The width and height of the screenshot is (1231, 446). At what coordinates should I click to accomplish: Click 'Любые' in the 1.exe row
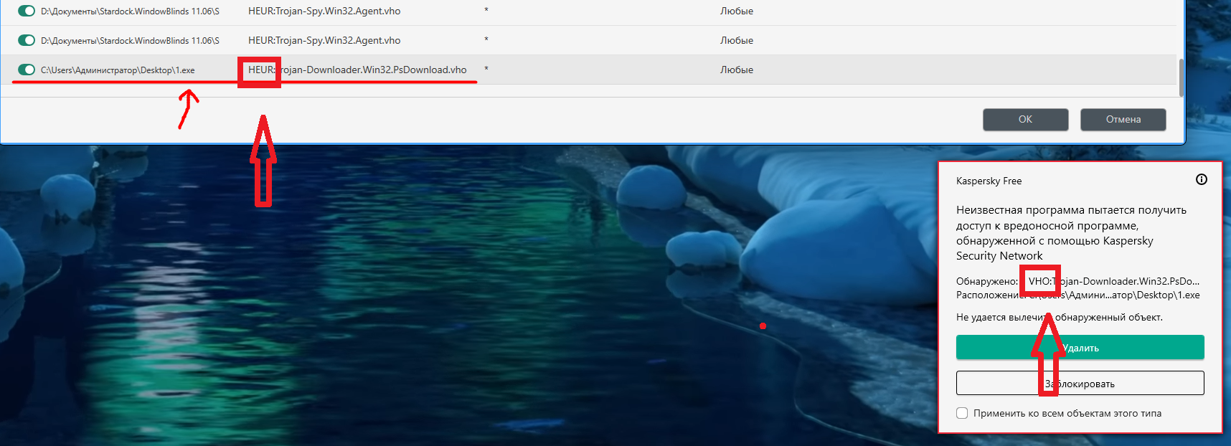coord(737,70)
